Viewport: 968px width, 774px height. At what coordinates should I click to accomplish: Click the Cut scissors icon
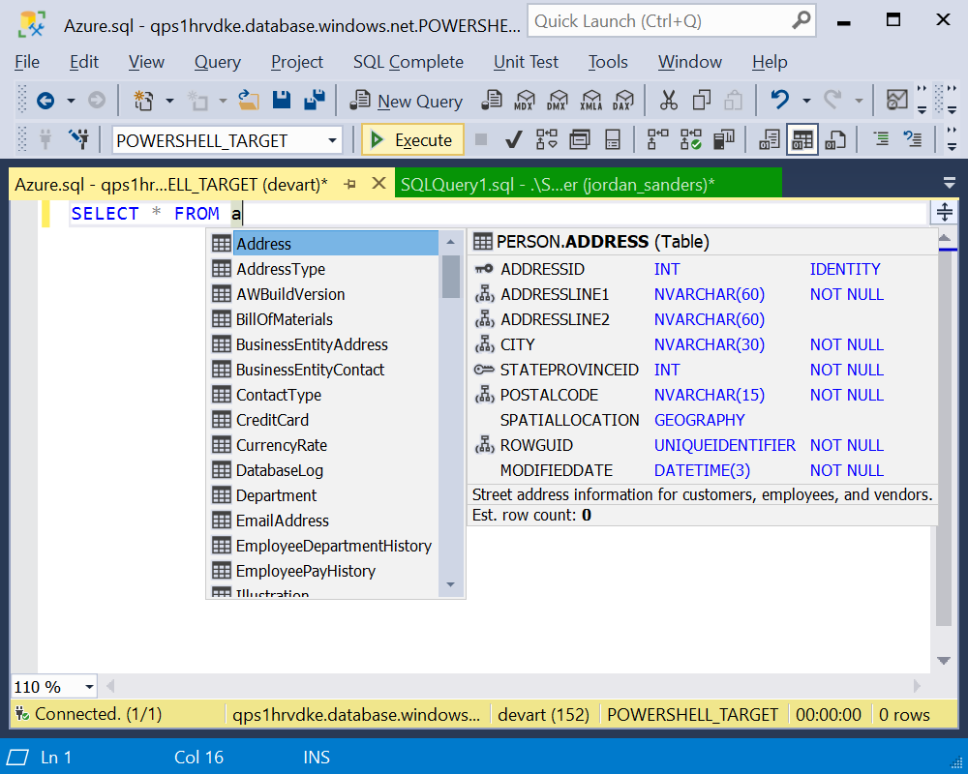[669, 100]
